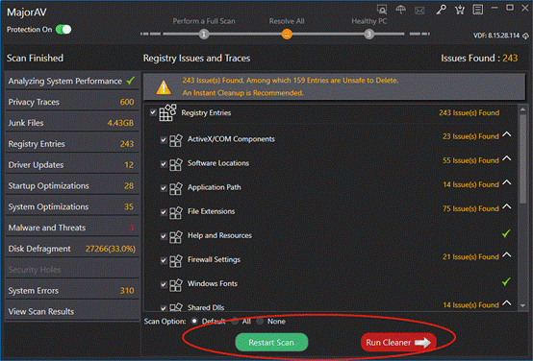The width and height of the screenshot is (533, 361).
Task: Open the envelope mail icon
Action: (419, 11)
